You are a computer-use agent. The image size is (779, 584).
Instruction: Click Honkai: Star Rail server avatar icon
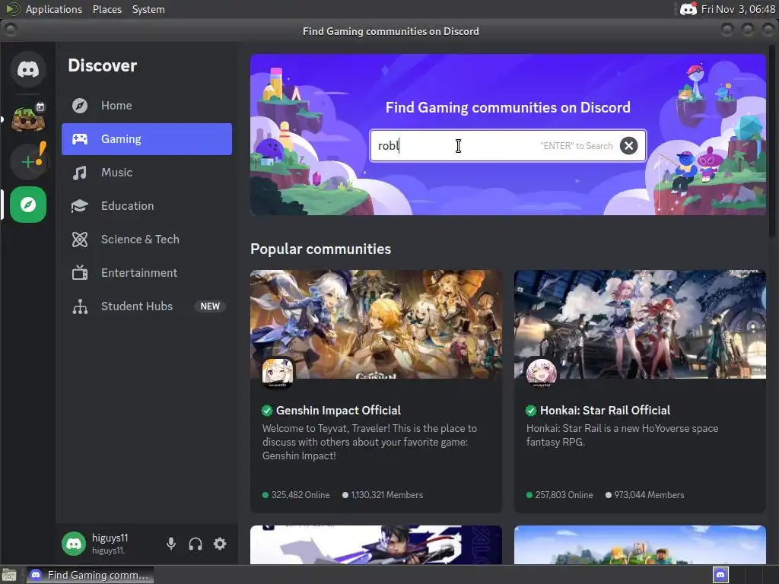coord(542,373)
